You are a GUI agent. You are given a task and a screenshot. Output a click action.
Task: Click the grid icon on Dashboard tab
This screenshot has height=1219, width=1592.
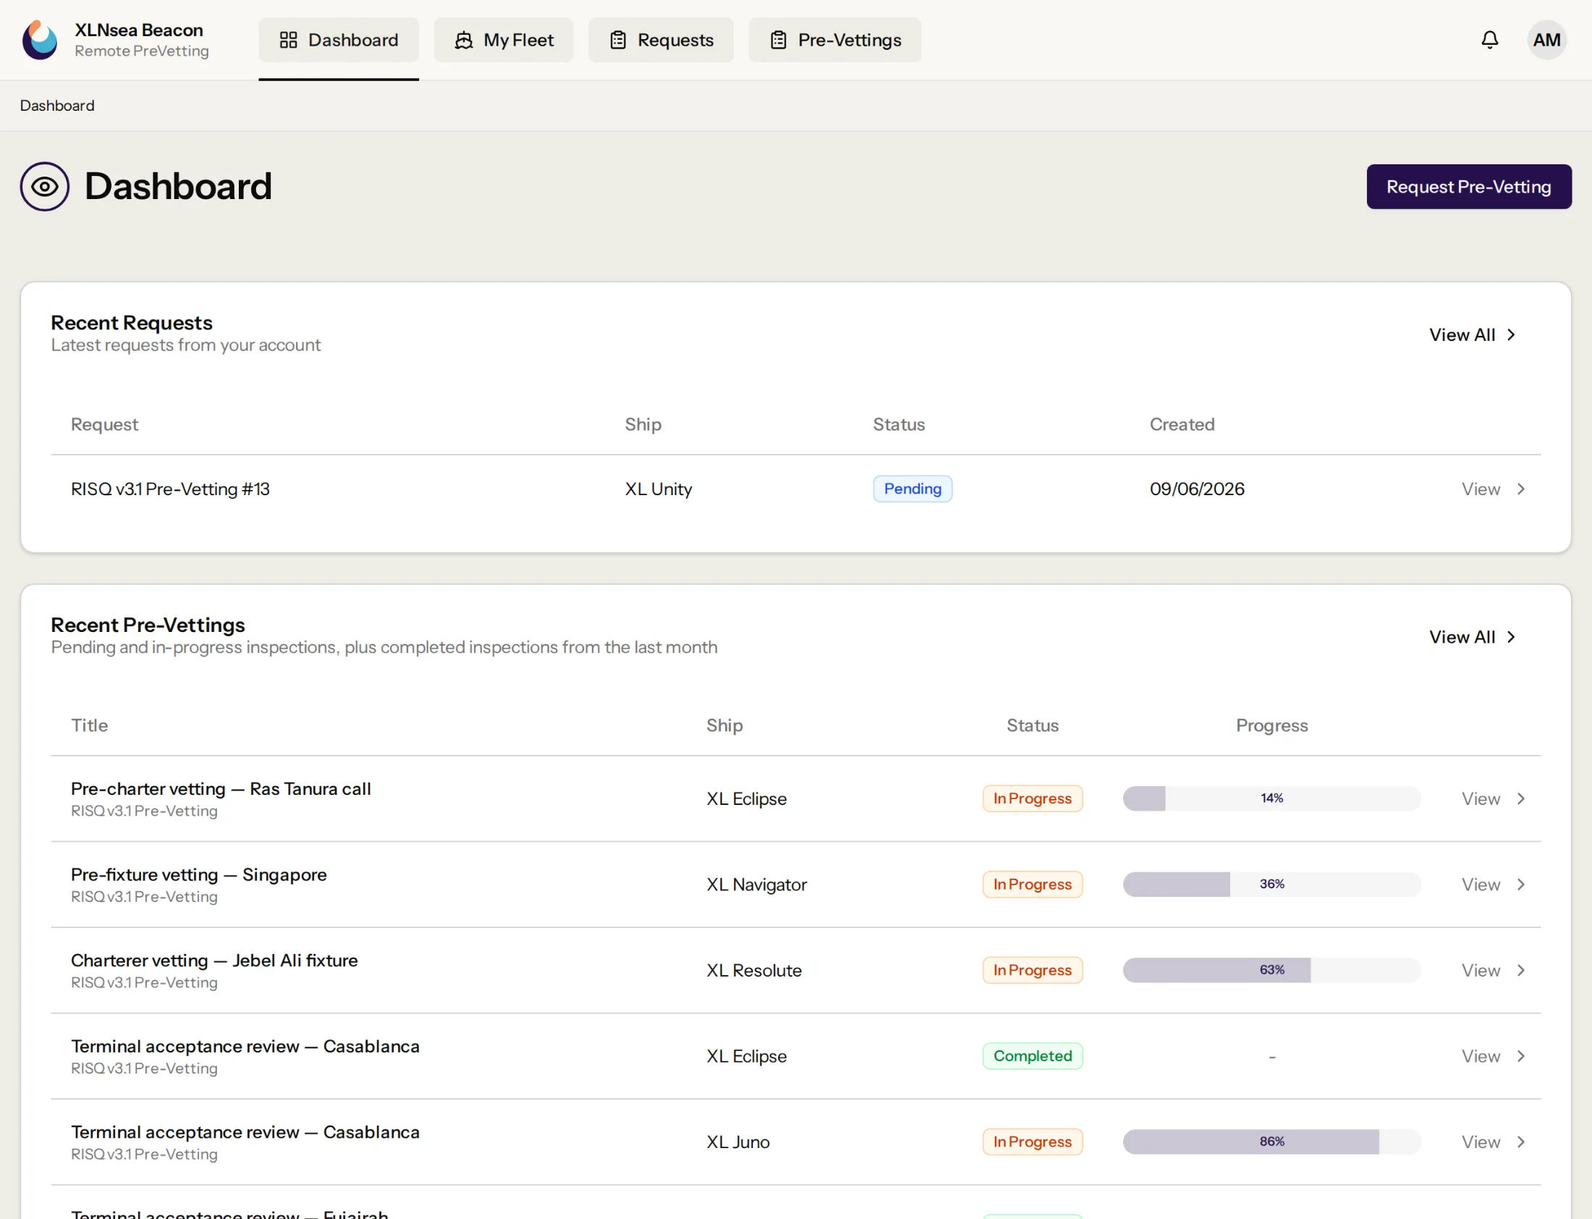(289, 40)
